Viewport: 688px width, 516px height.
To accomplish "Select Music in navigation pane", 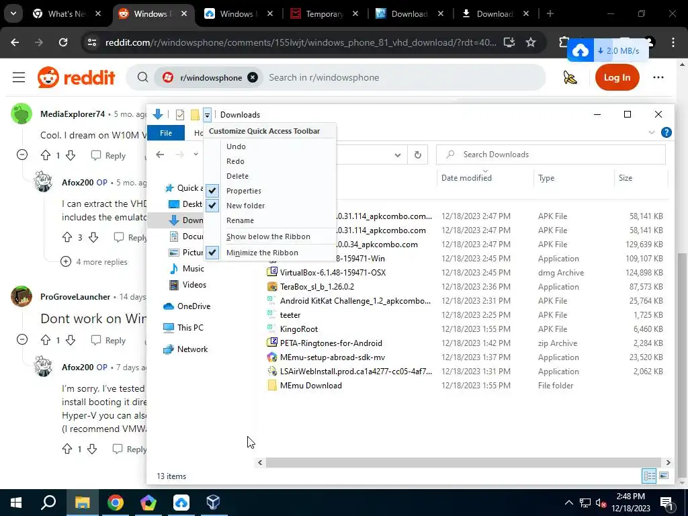I will coord(193,269).
